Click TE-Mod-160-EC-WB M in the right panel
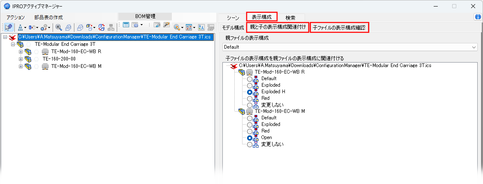Screen dimensions: 483x184 click(280, 111)
